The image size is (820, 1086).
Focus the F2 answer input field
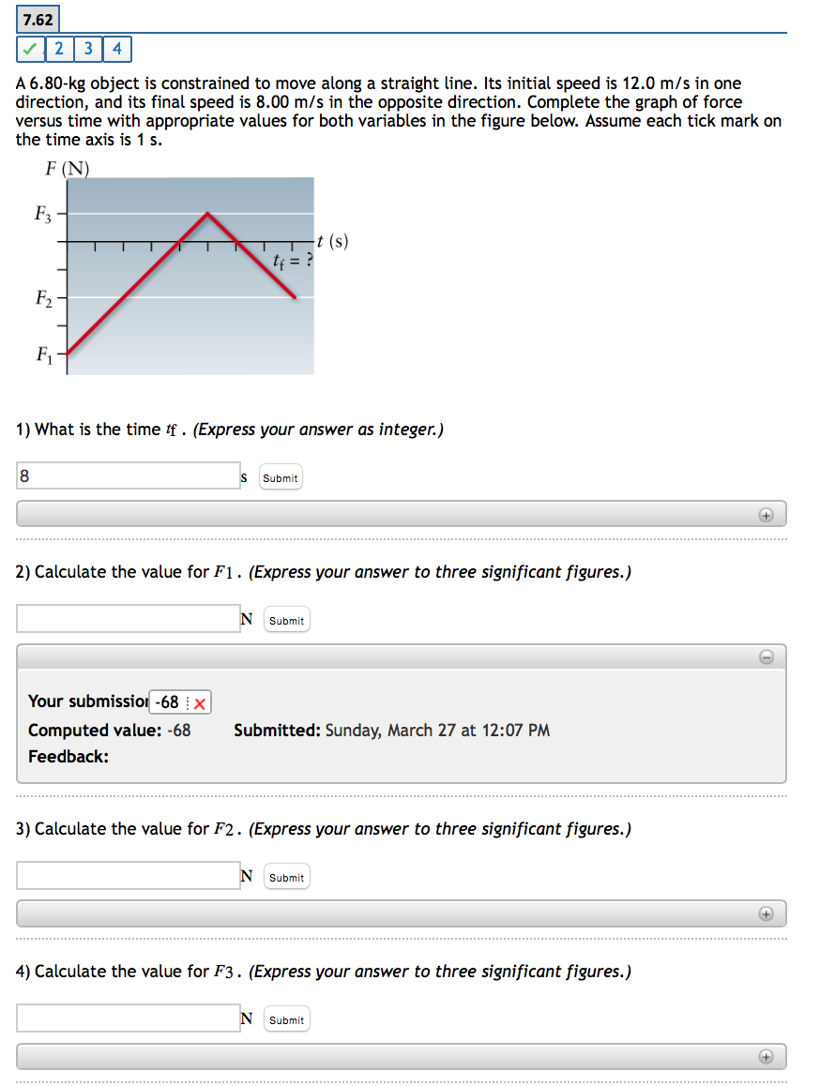[129, 876]
